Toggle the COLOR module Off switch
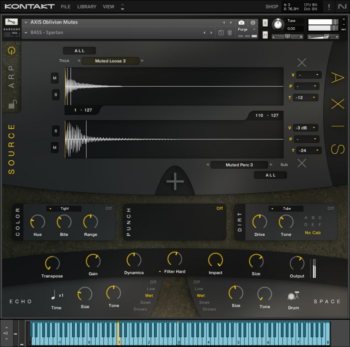 (x=109, y=208)
